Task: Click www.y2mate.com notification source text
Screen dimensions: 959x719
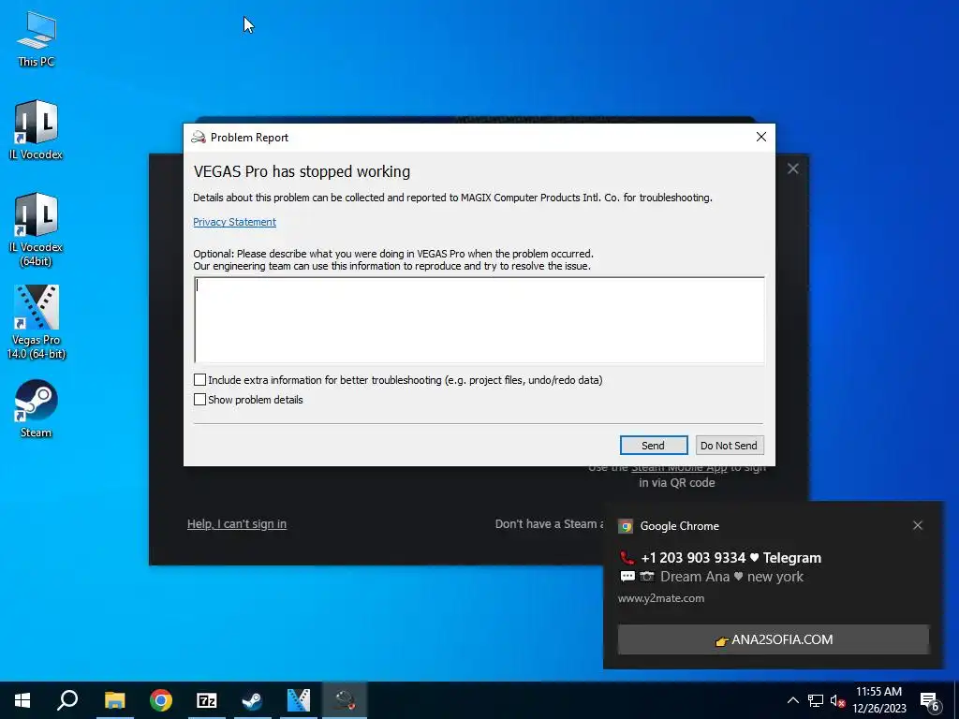Action: point(661,598)
